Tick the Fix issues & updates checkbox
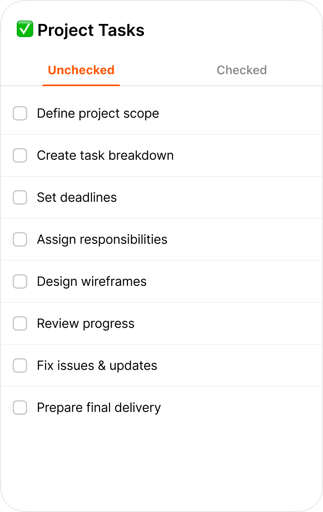 click(20, 366)
